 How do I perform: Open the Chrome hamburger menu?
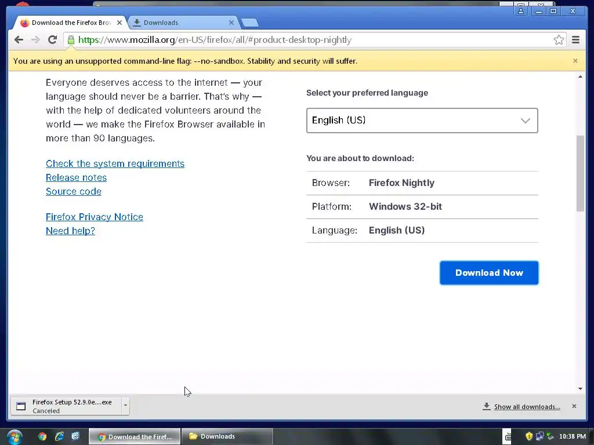click(x=575, y=40)
